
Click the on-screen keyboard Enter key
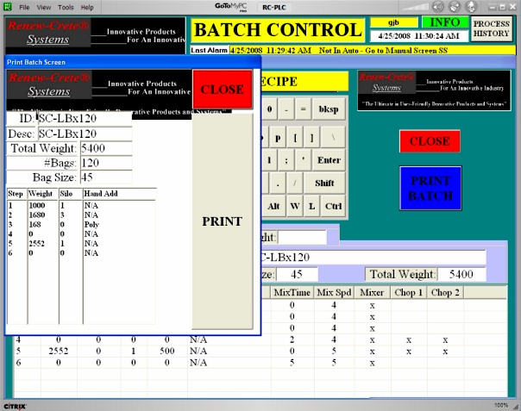pyautogui.click(x=329, y=160)
